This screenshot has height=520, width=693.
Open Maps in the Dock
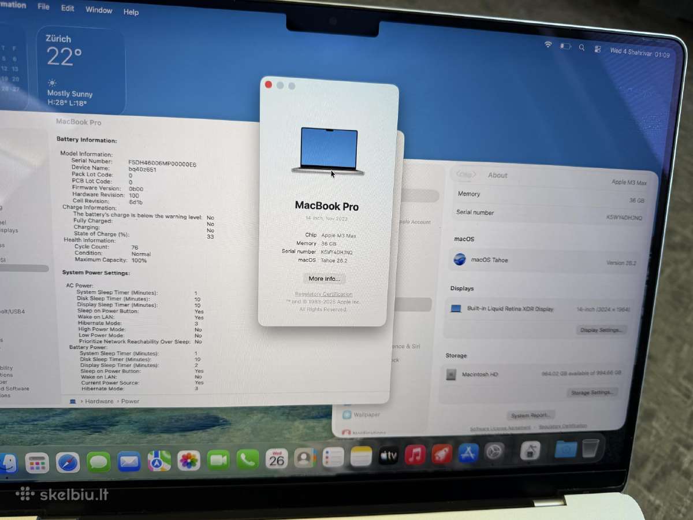pos(159,460)
